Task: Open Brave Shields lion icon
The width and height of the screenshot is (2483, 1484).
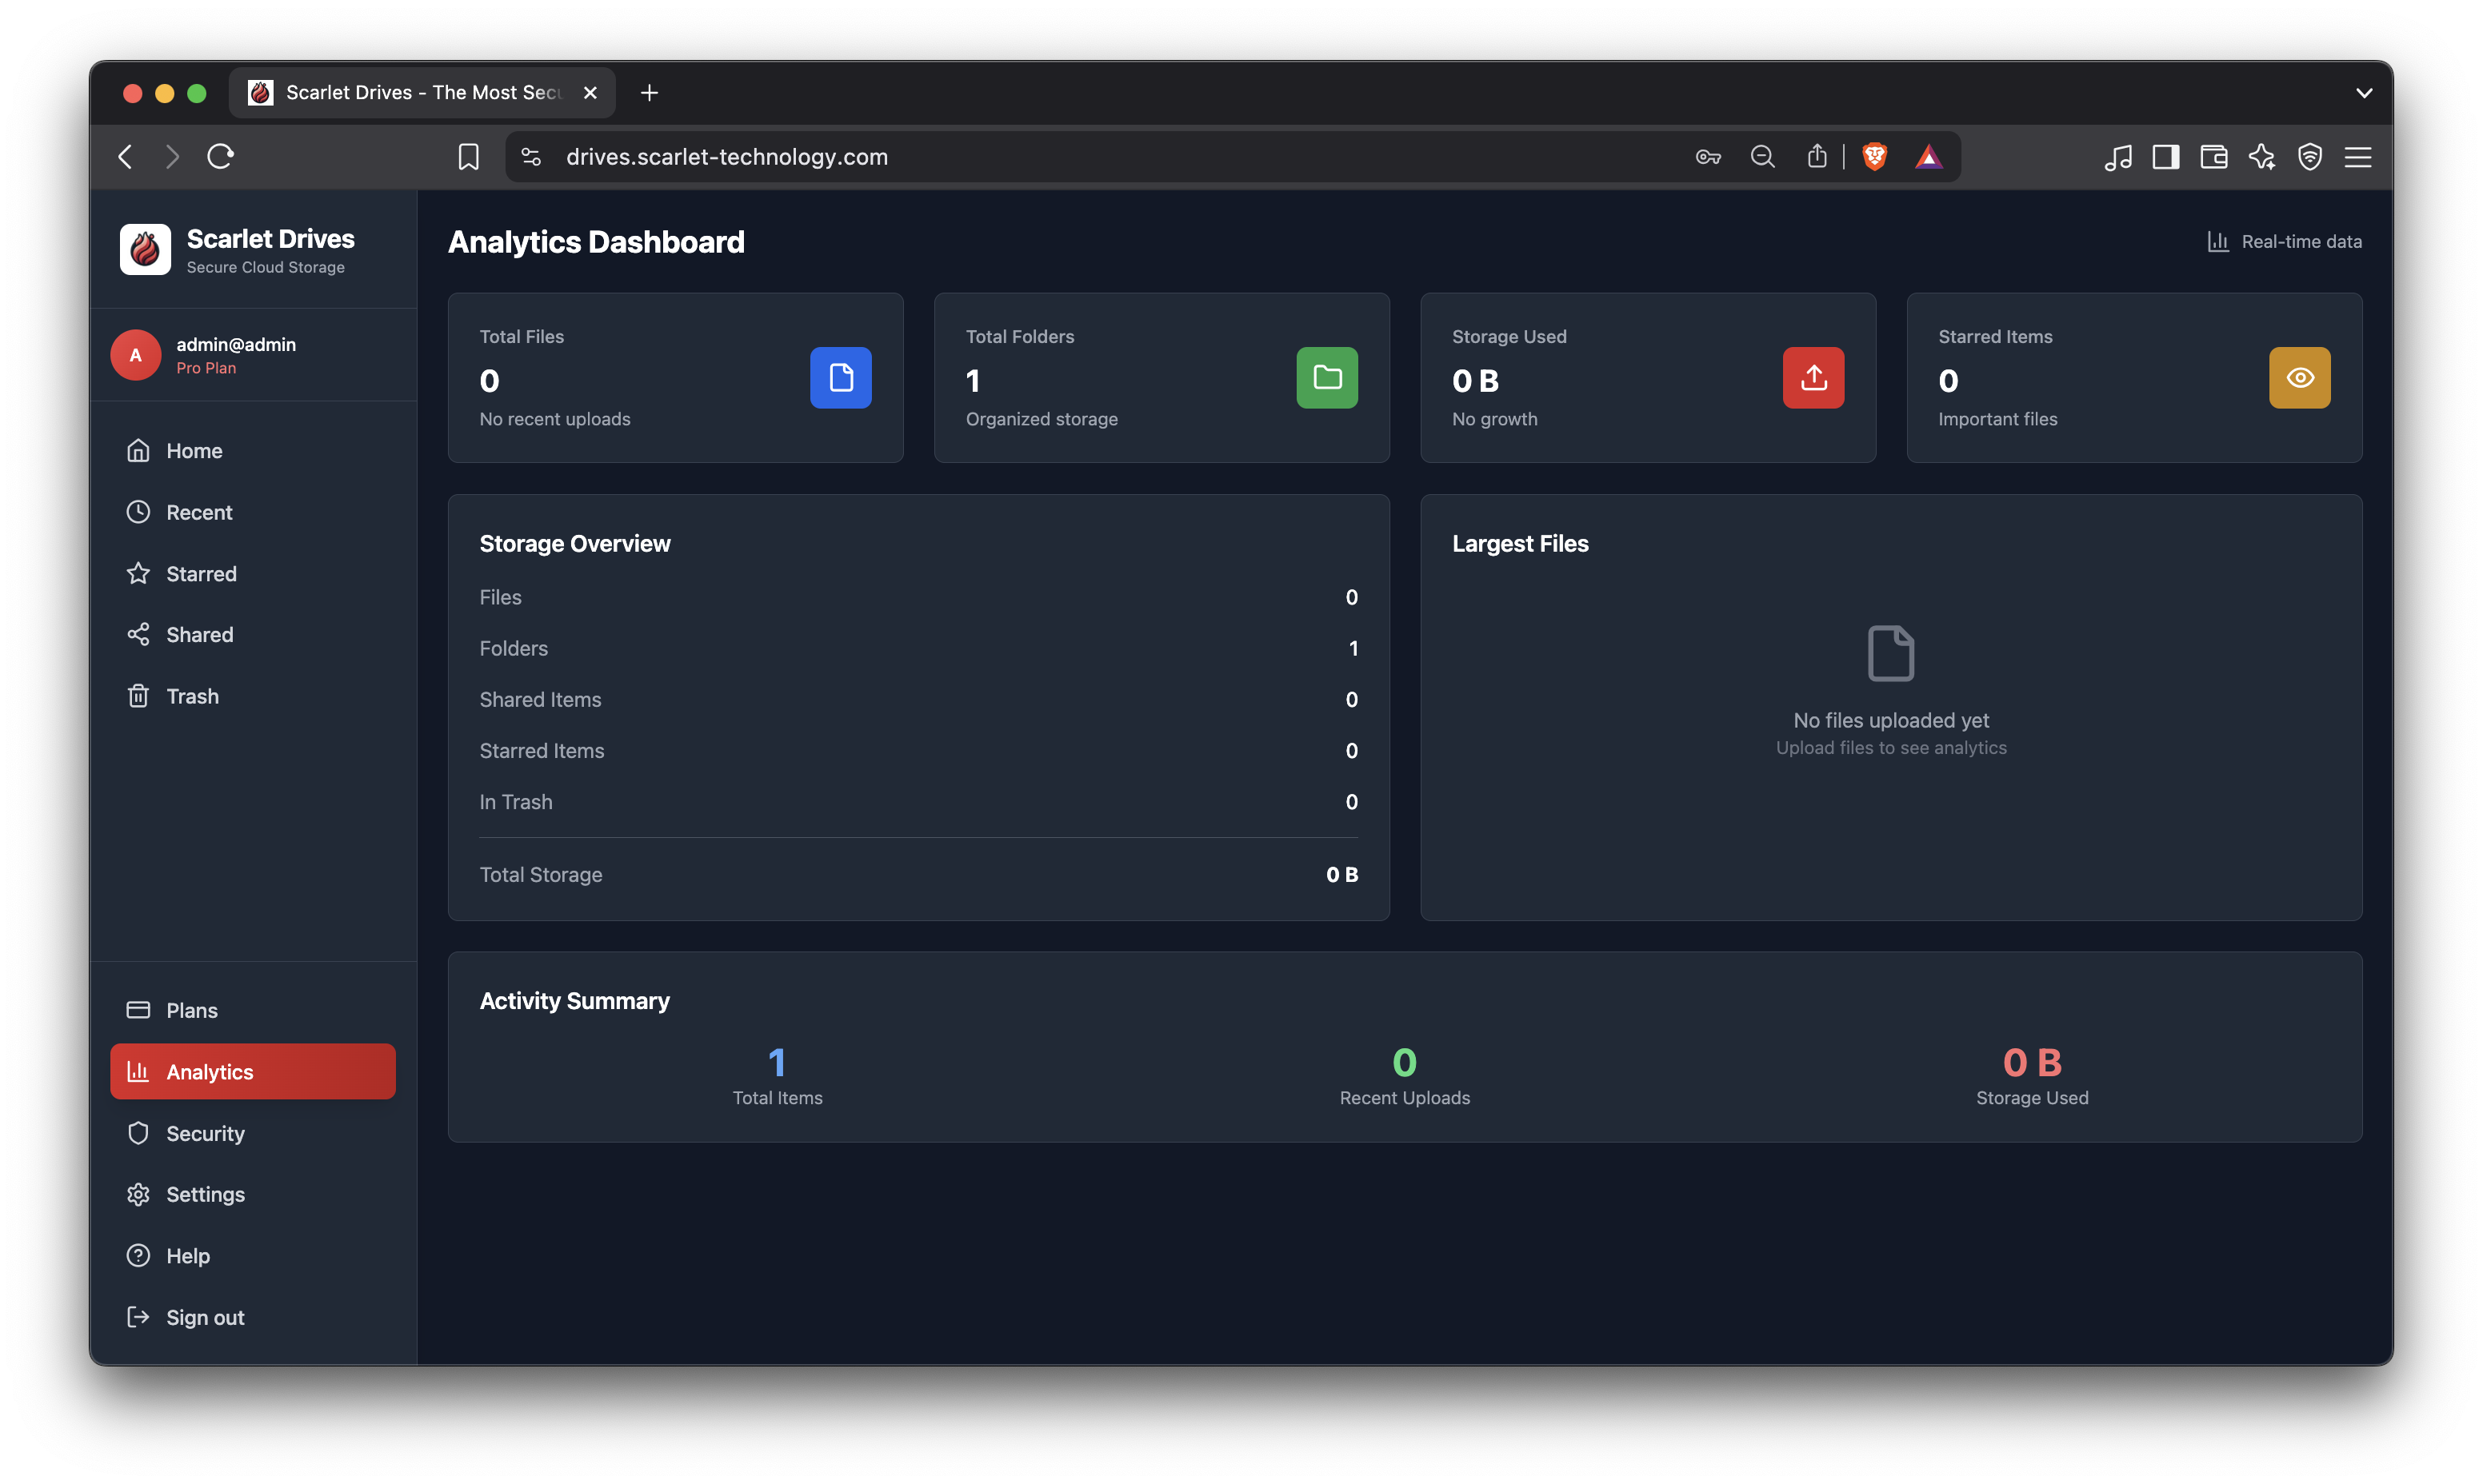Action: point(1873,157)
